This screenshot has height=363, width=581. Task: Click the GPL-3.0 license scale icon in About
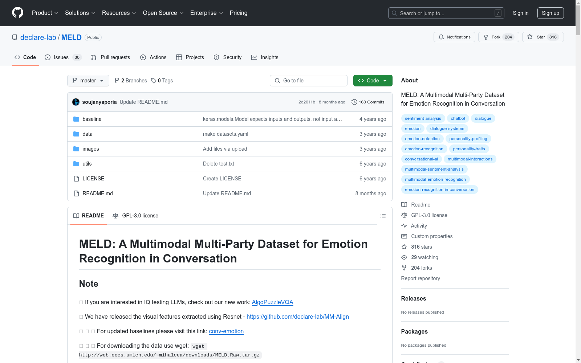click(404, 215)
